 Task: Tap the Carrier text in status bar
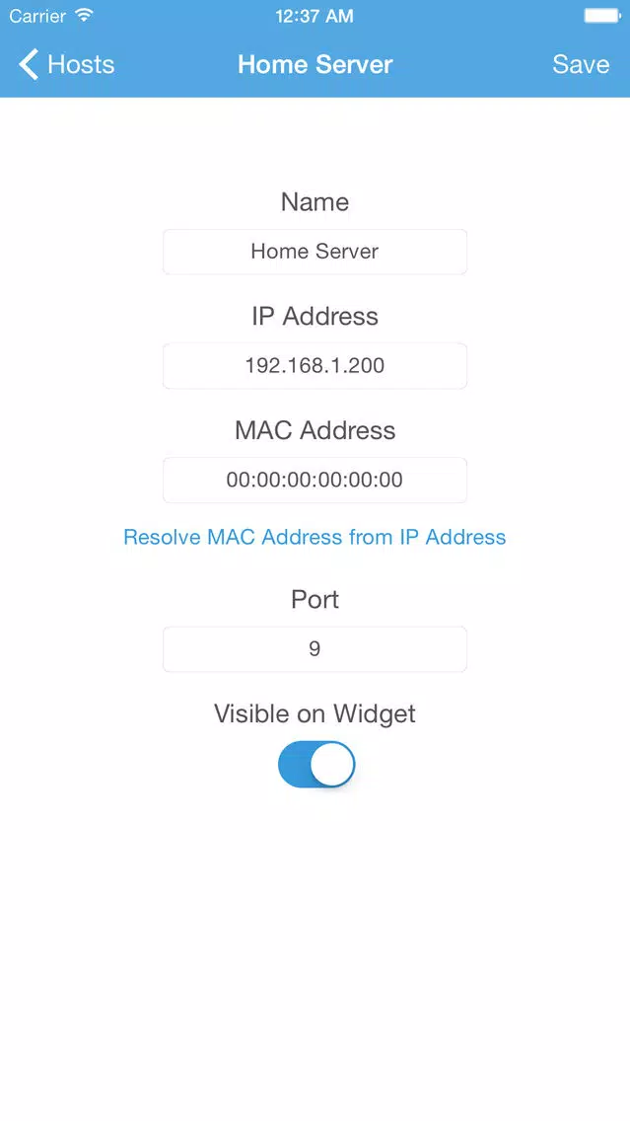[37, 16]
